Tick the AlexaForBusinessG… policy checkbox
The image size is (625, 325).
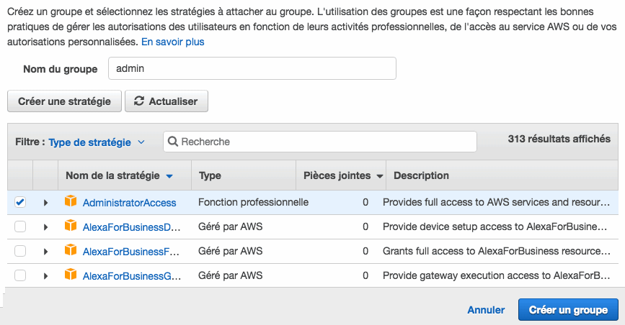tap(20, 275)
